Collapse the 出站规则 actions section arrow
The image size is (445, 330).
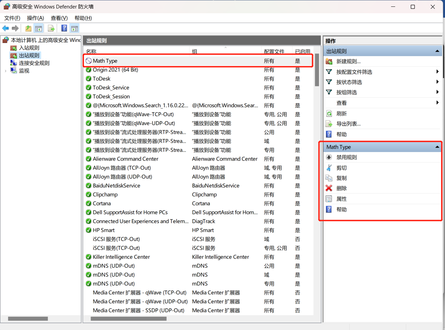pyautogui.click(x=437, y=51)
